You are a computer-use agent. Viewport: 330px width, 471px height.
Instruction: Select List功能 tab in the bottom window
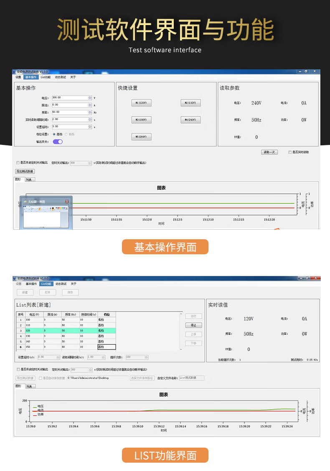(x=46, y=284)
